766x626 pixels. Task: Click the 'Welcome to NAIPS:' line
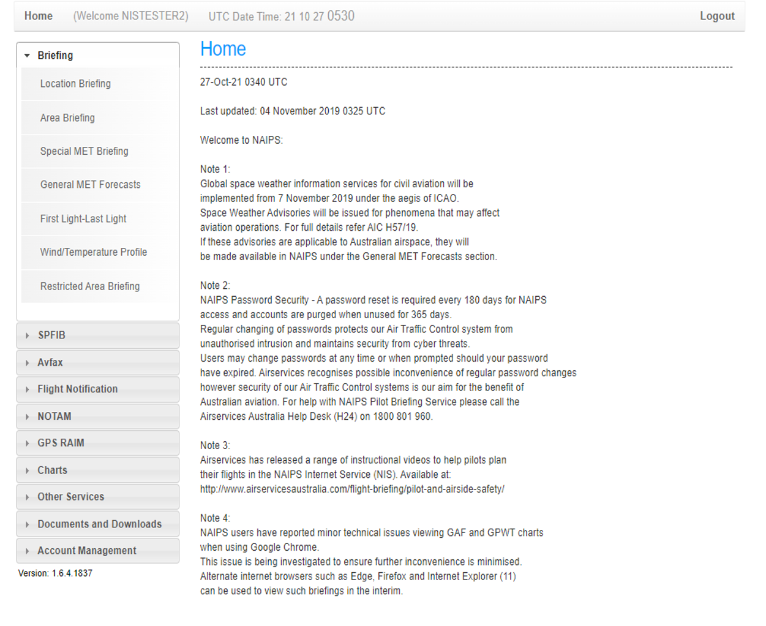(x=241, y=140)
